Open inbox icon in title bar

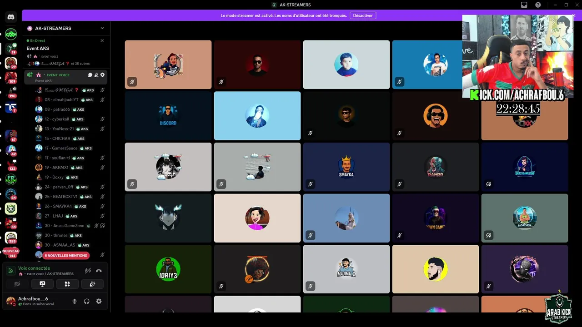[x=524, y=5]
